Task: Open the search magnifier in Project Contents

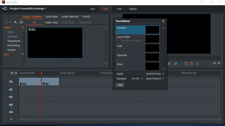Action: (15, 22)
